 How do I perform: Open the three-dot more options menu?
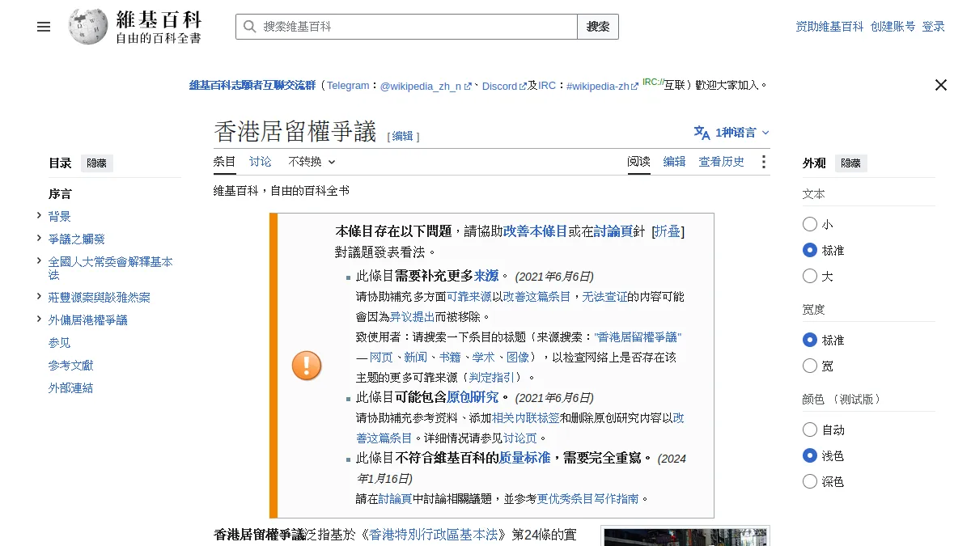point(763,162)
